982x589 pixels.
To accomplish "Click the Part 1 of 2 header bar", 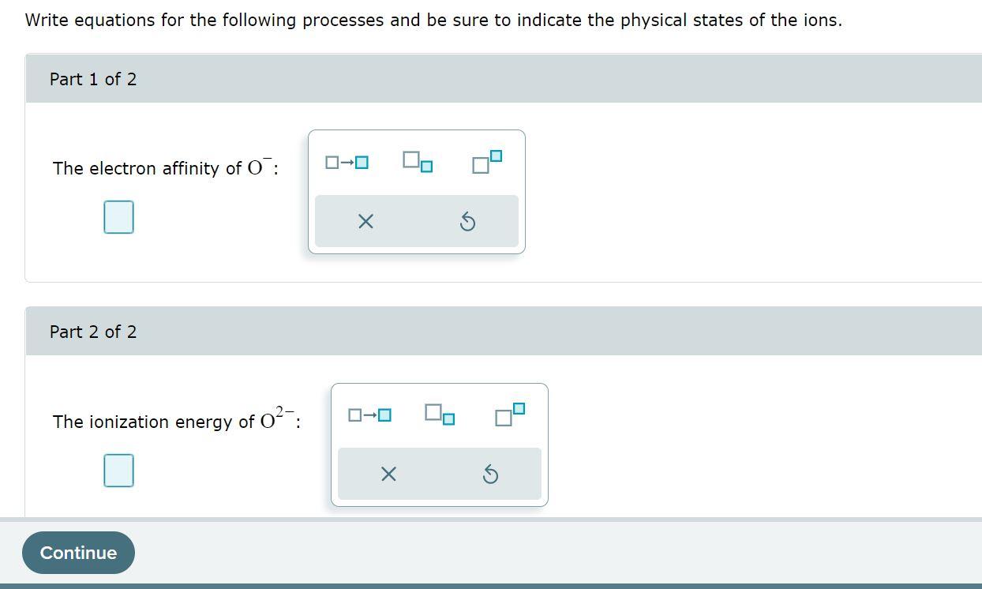I will coord(93,79).
